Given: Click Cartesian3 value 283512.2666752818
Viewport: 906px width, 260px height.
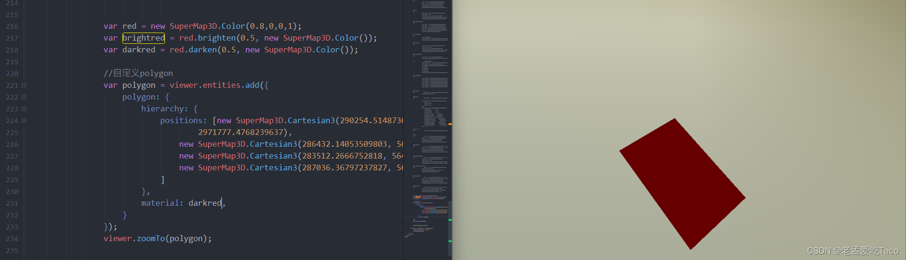Looking at the screenshot, I should coord(342,156).
